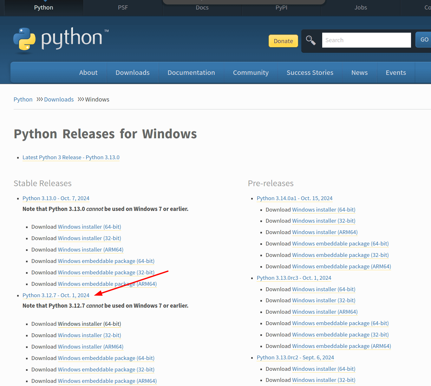This screenshot has height=386, width=431.
Task: Download Python 3.12.7 Windows installer (32-bit)
Action: pos(89,335)
